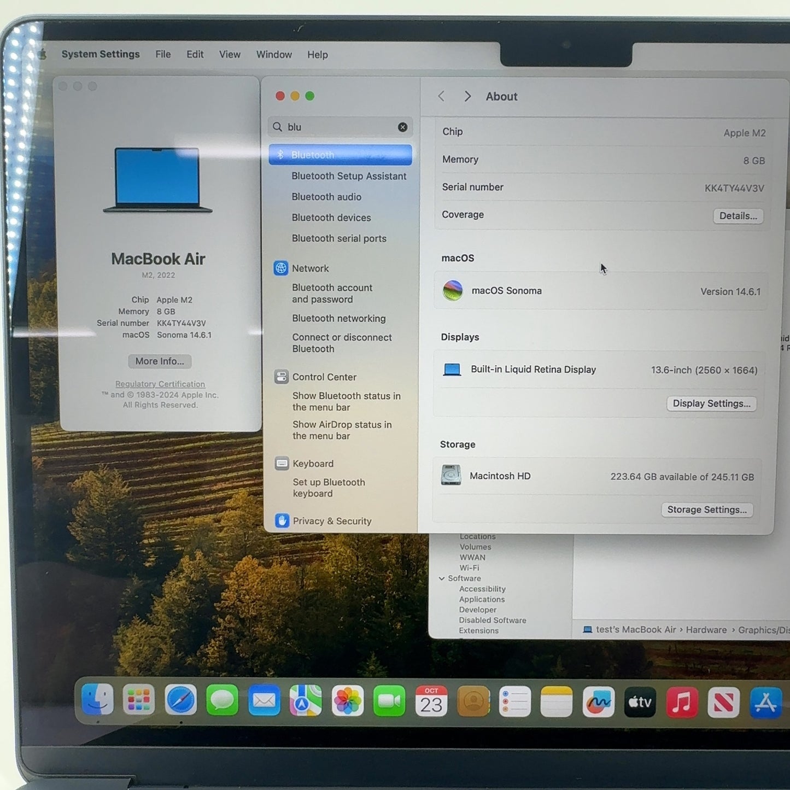Open FaceTime from the Dock
The image size is (790, 790).
(389, 701)
